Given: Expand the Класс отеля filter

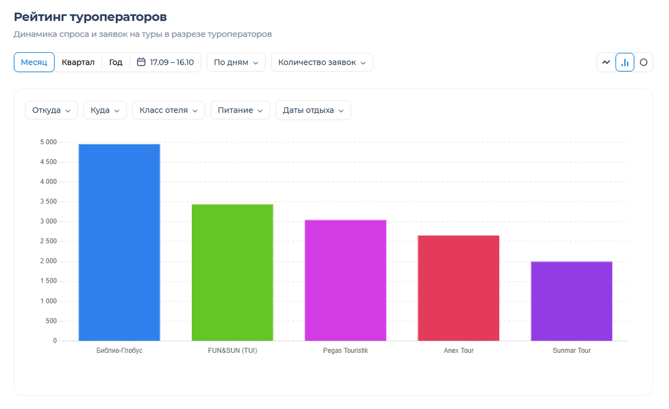Looking at the screenshot, I should (168, 110).
